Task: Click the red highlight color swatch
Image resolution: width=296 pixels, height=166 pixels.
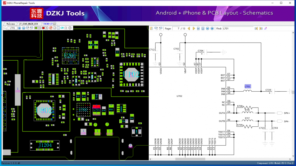Action: pyautogui.click(x=43, y=28)
